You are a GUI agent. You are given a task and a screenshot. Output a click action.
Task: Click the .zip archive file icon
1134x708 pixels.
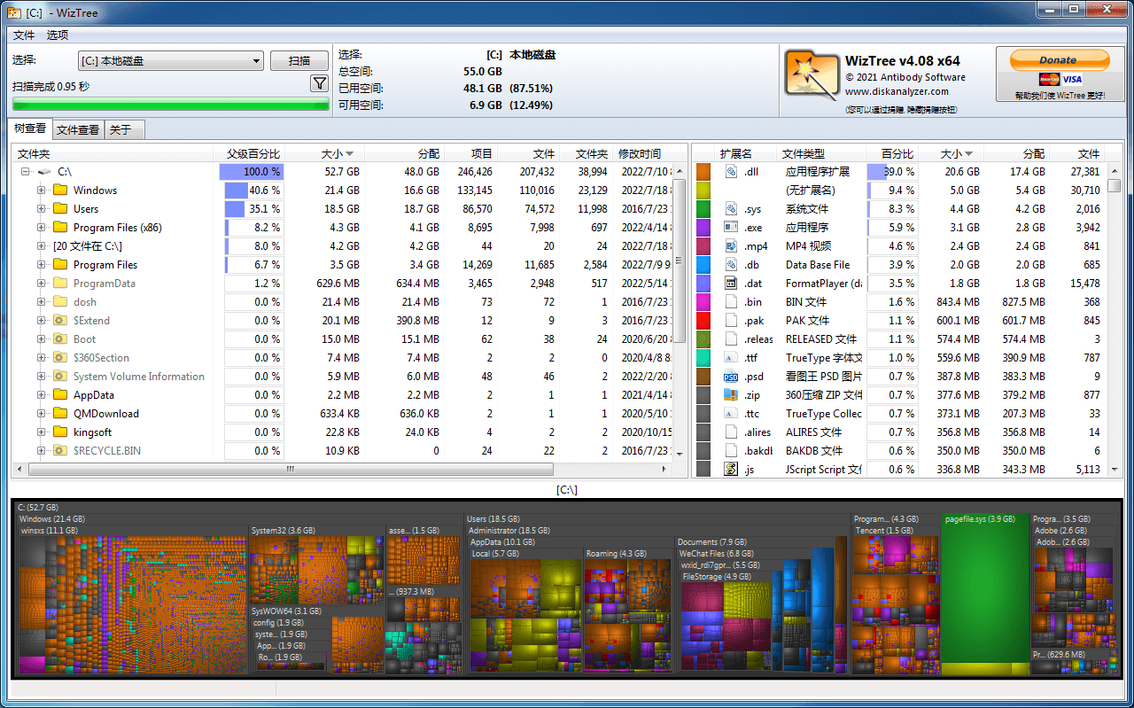point(731,395)
